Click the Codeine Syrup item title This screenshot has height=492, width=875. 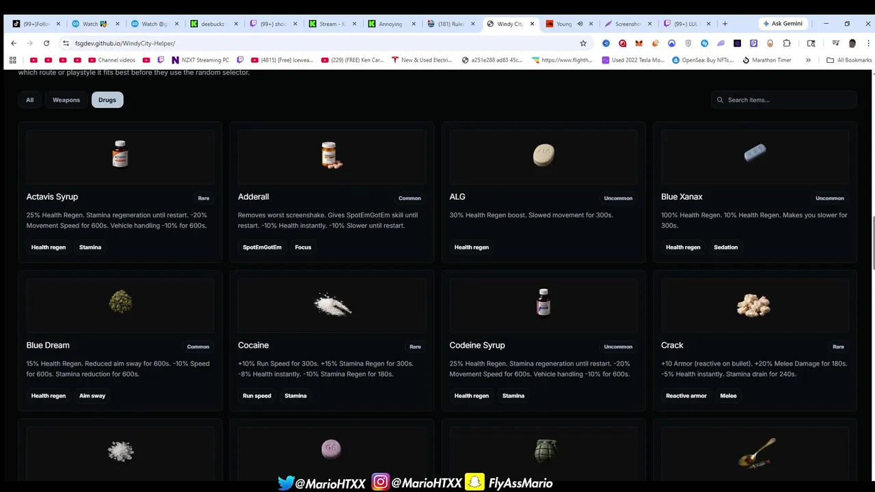(x=477, y=345)
